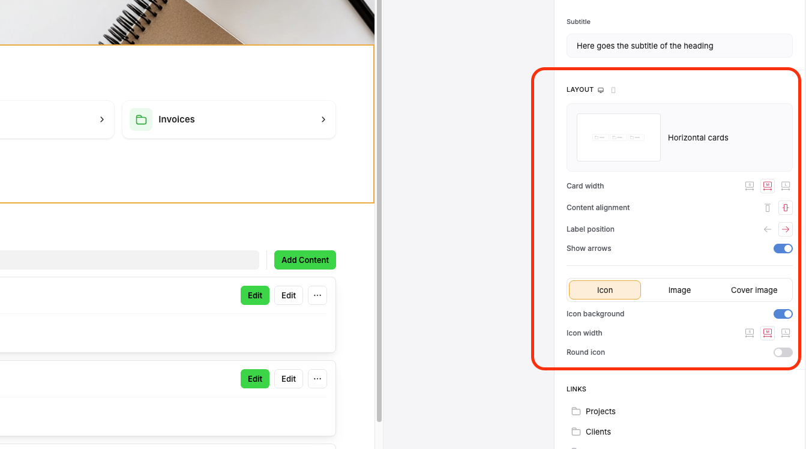
Task: Click the green Edit button in lower row
Action: click(x=255, y=379)
